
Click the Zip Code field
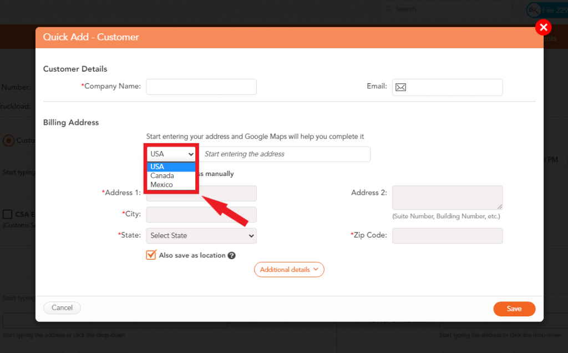(x=447, y=235)
